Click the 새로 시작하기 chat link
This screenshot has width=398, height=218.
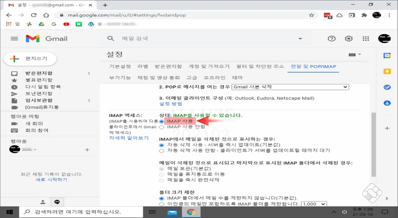point(51,180)
